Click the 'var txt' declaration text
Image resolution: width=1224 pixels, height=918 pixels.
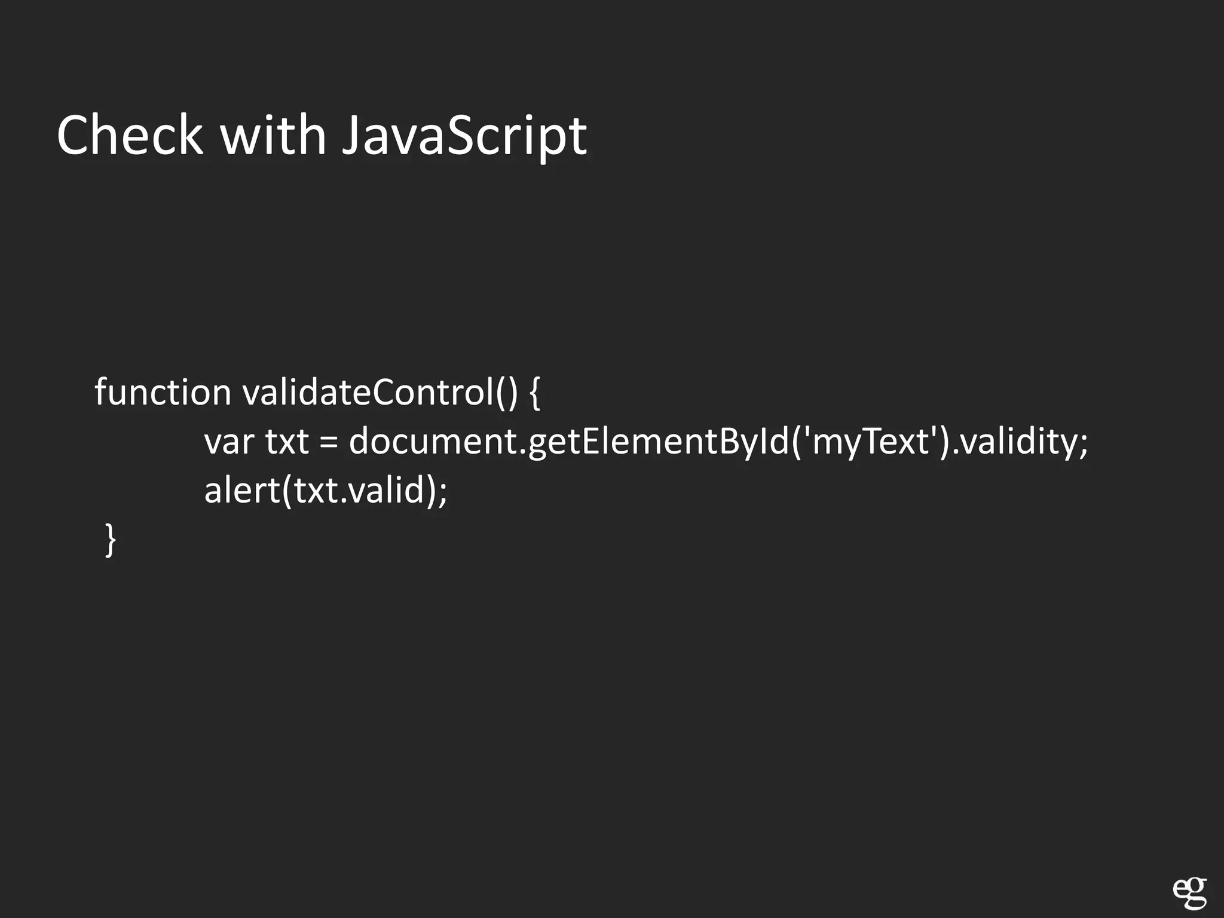click(x=256, y=442)
